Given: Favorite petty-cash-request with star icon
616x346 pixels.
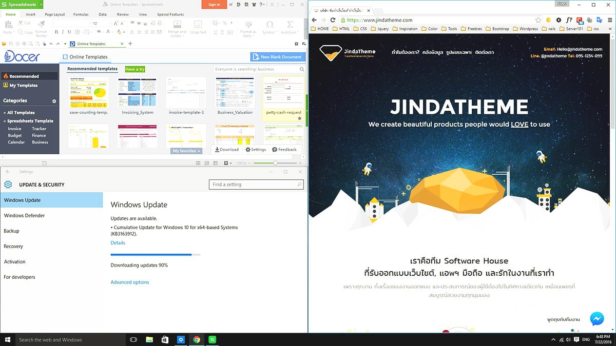Looking at the screenshot, I should (299, 118).
